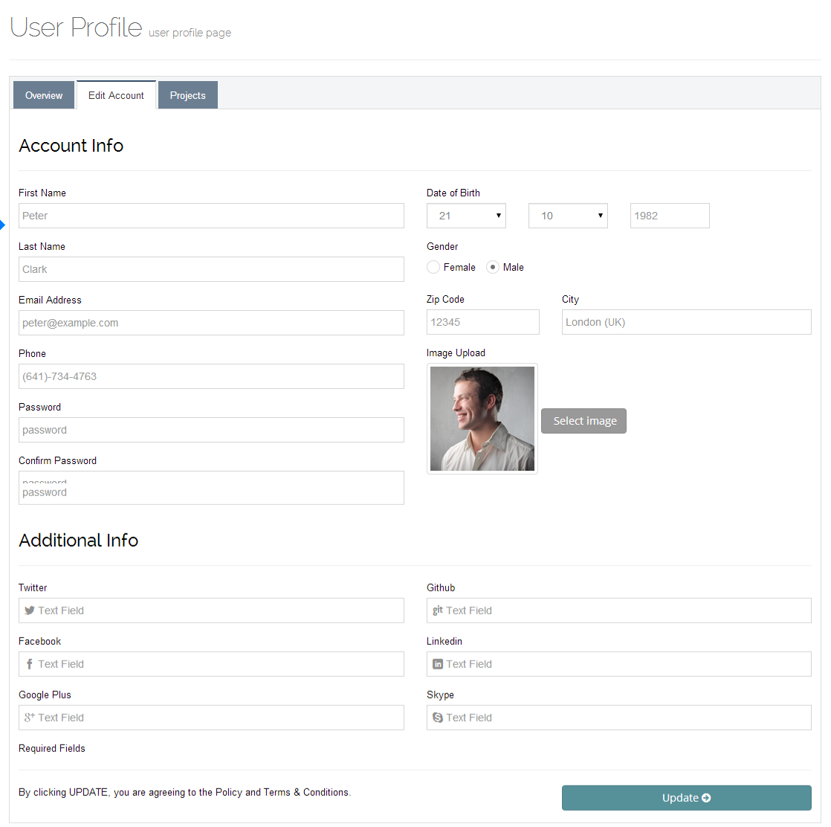Click the arrow icon on Update button
Screen dimensions: 831x827
(x=706, y=798)
